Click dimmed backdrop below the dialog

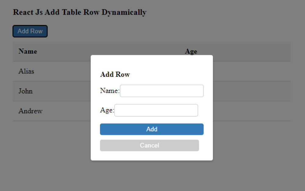[152, 177]
